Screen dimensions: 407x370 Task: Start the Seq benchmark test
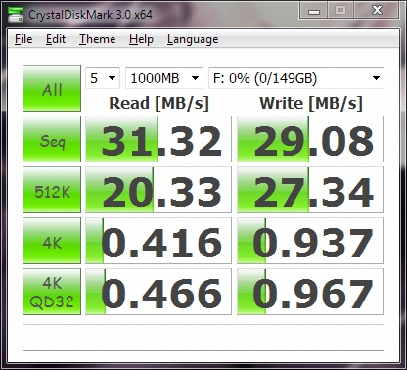pyautogui.click(x=52, y=139)
